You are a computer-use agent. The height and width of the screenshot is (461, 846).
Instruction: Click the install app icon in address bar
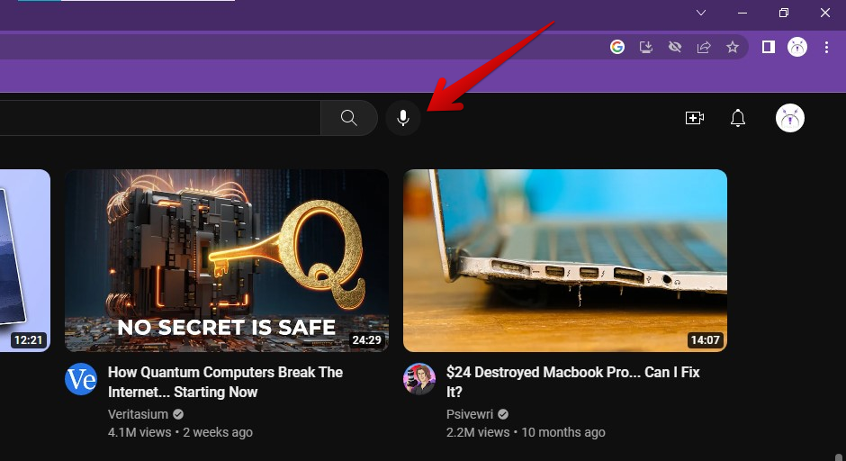tap(645, 47)
